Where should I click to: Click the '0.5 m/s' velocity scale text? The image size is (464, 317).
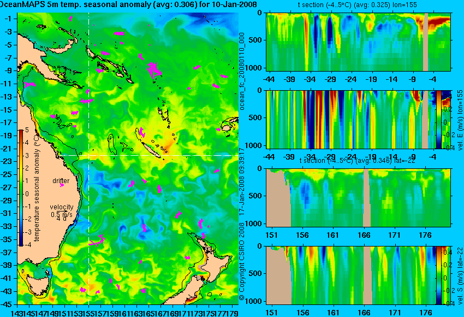62,214
